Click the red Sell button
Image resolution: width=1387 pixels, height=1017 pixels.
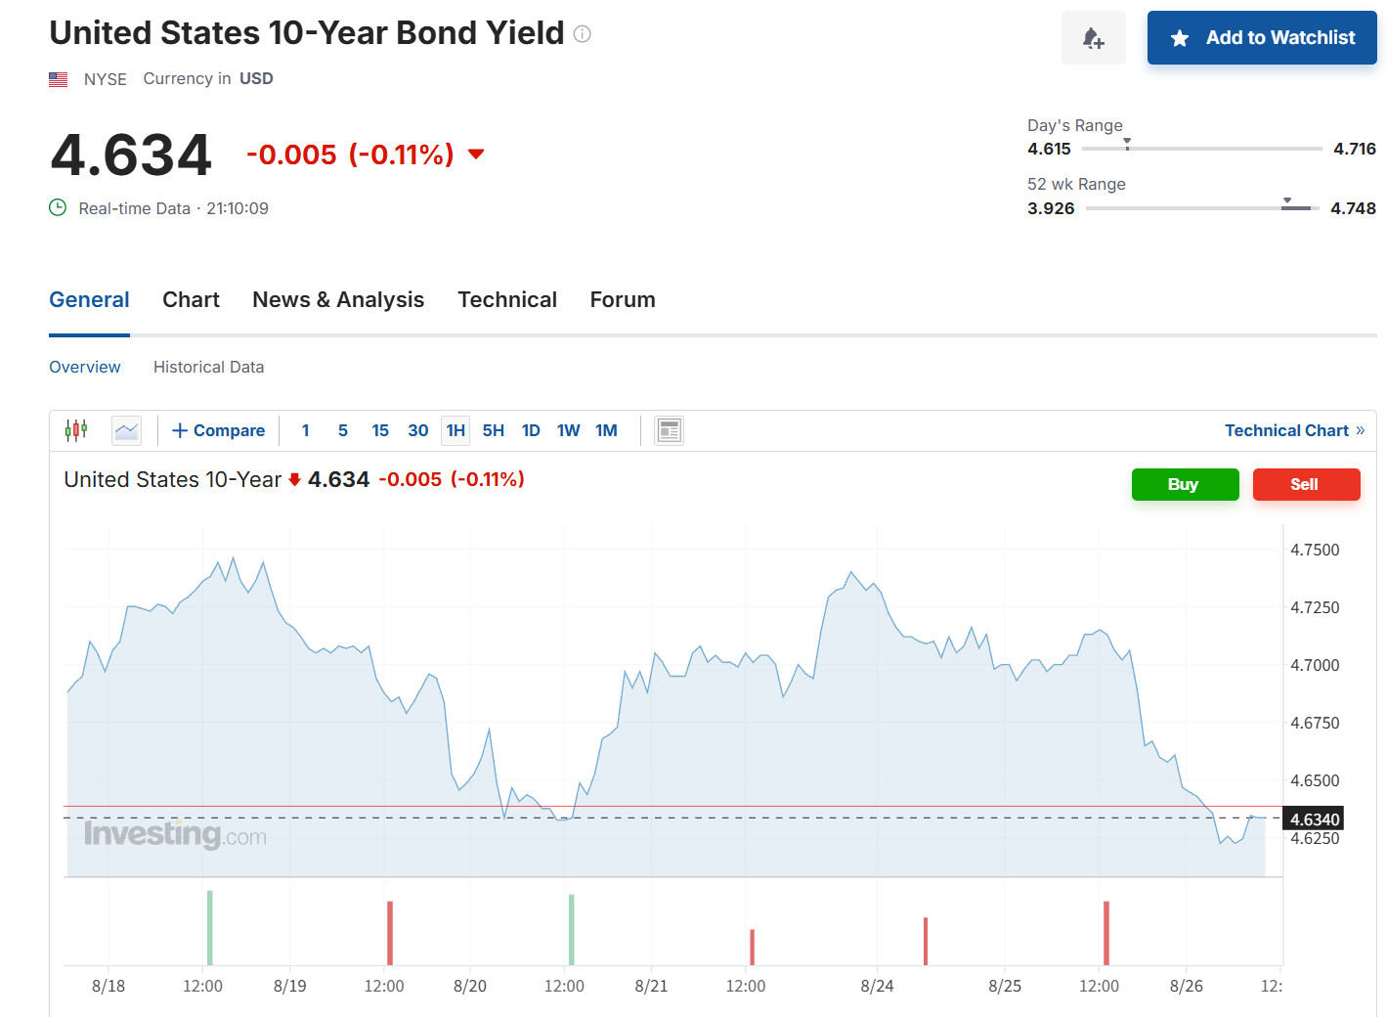click(1306, 484)
